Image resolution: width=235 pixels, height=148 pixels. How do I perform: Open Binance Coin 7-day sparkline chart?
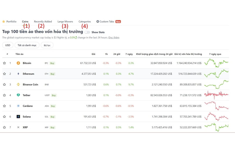tap(216, 85)
